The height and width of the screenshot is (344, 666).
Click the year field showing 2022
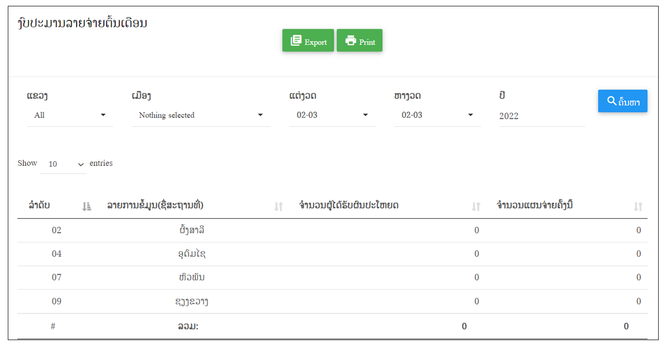click(x=542, y=116)
